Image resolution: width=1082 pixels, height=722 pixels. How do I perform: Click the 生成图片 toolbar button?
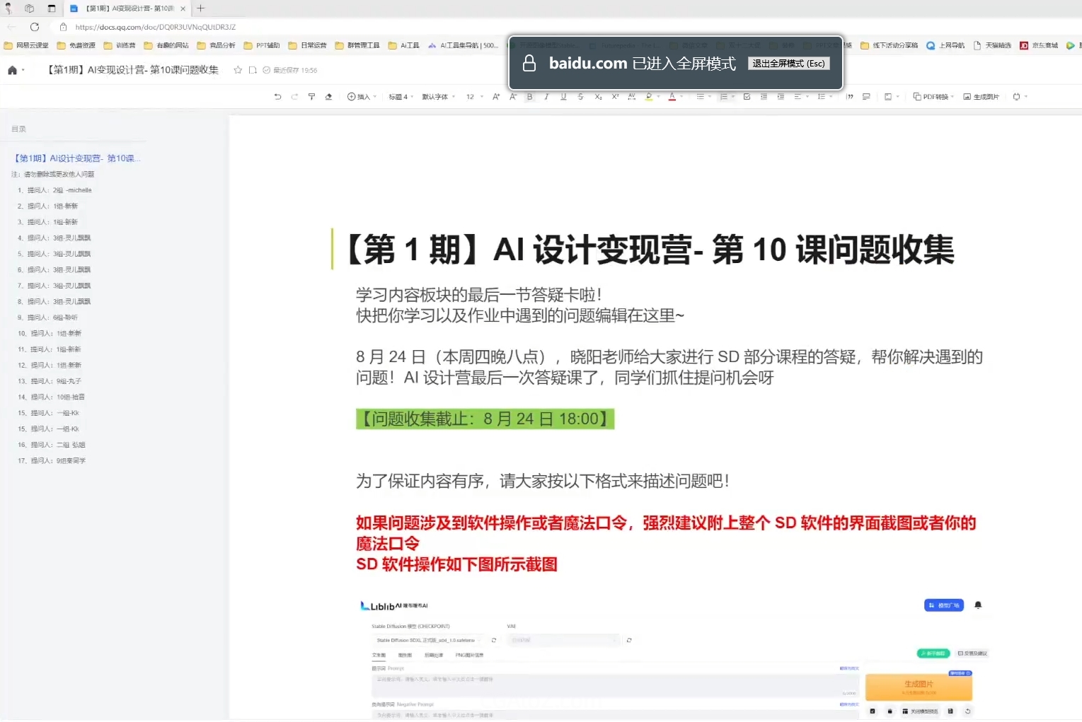[981, 97]
